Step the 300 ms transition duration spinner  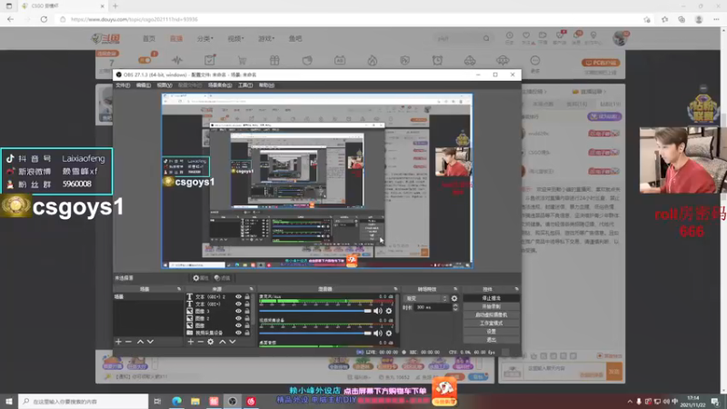click(x=455, y=307)
